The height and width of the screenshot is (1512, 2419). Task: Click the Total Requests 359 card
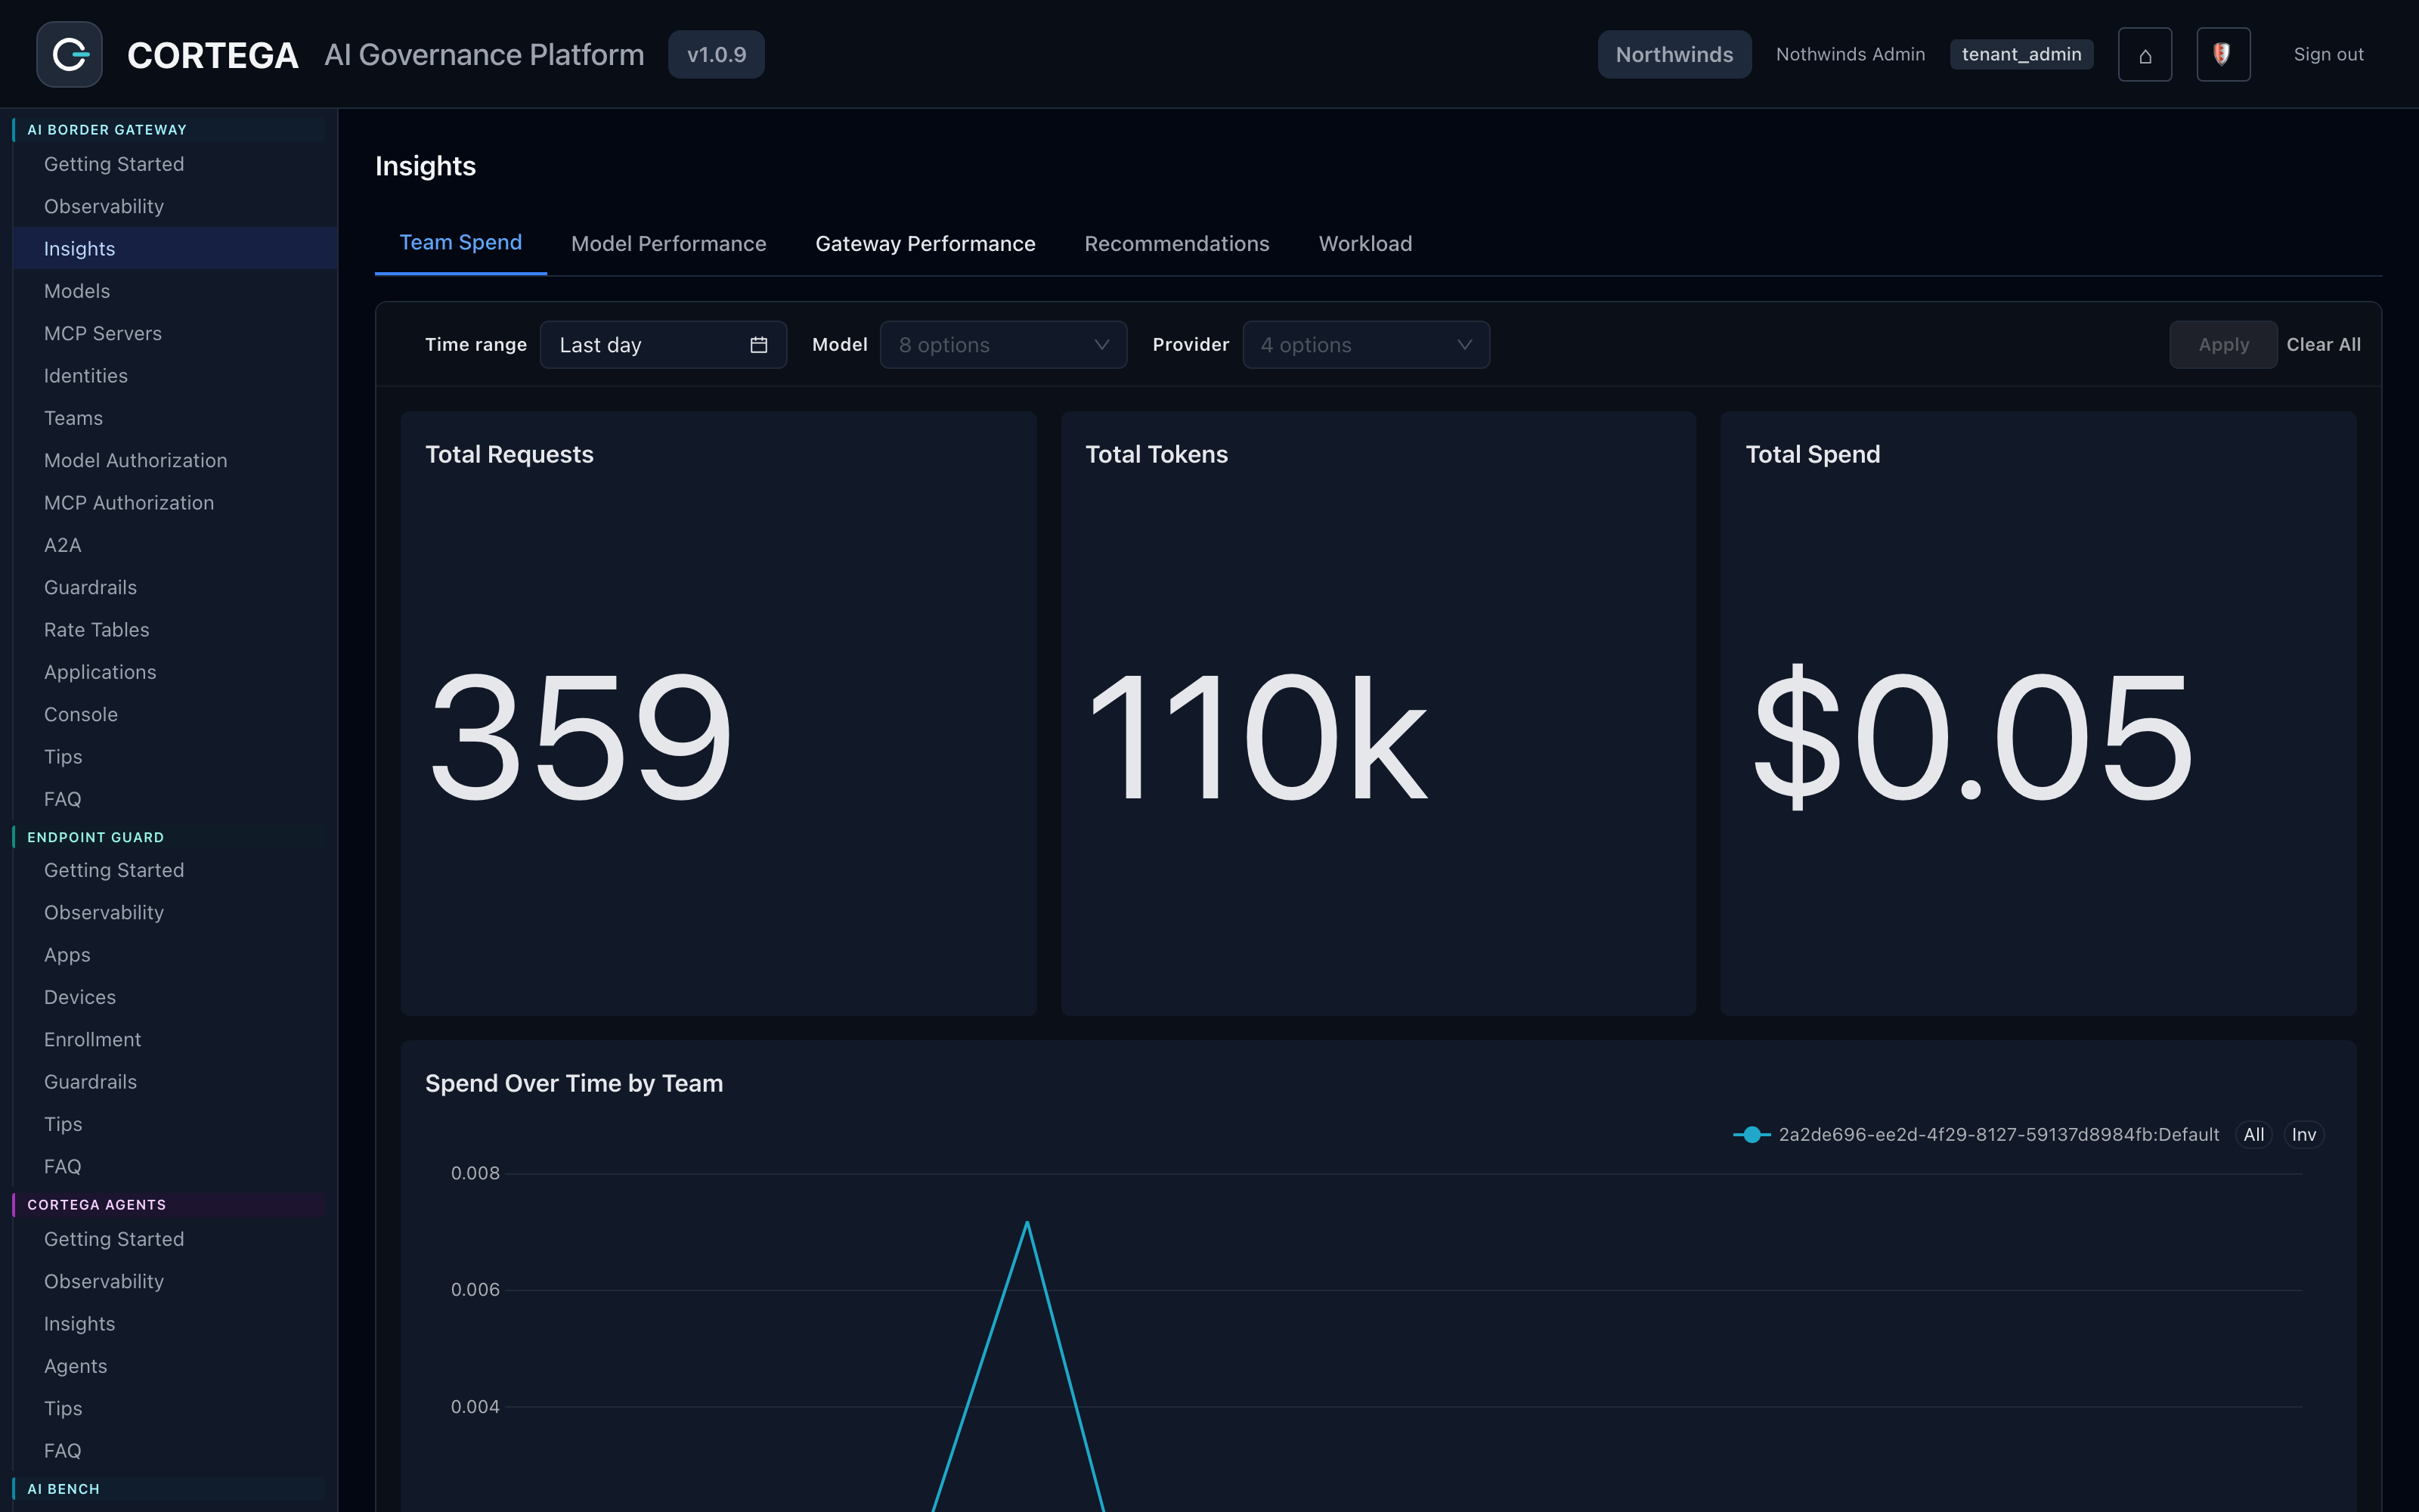click(717, 713)
